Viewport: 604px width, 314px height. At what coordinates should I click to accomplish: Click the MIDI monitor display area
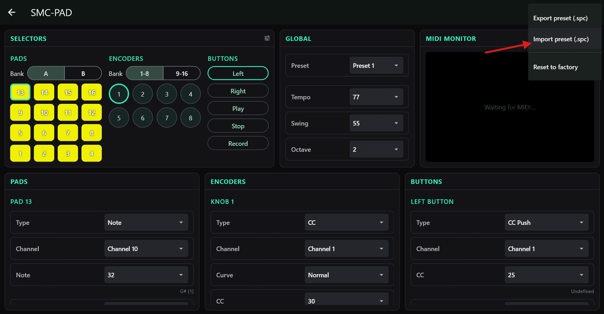510,107
